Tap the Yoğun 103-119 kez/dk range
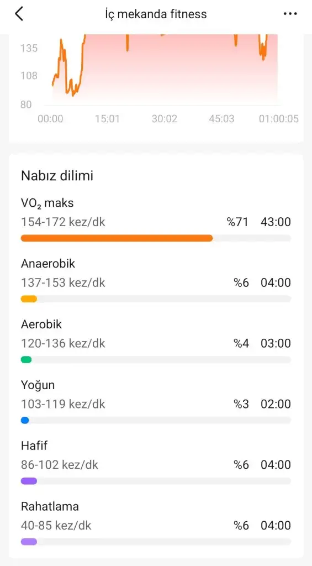This screenshot has height=566, width=312. click(x=63, y=404)
